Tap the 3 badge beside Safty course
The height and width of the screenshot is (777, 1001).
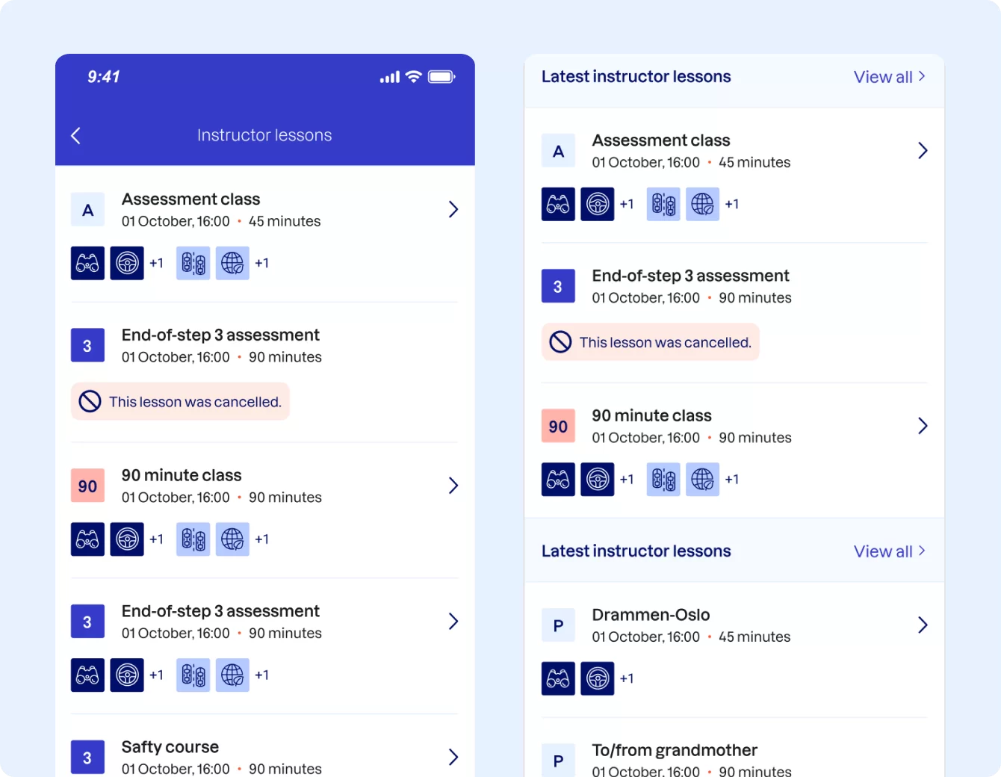coord(87,758)
